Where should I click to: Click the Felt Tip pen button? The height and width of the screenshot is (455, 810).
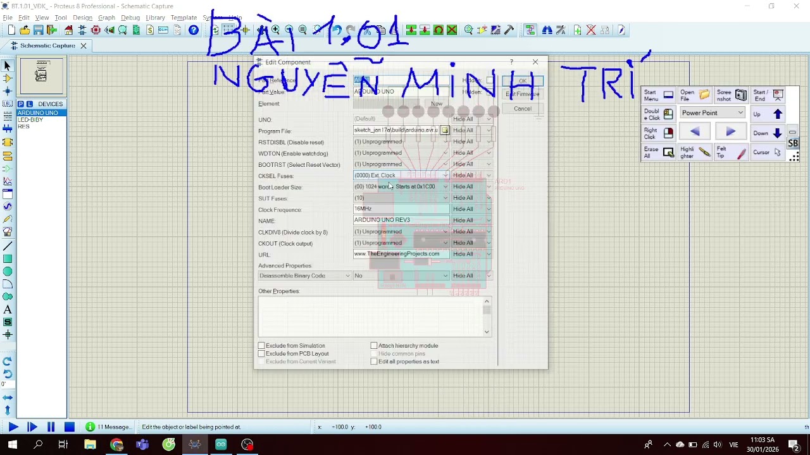point(732,152)
